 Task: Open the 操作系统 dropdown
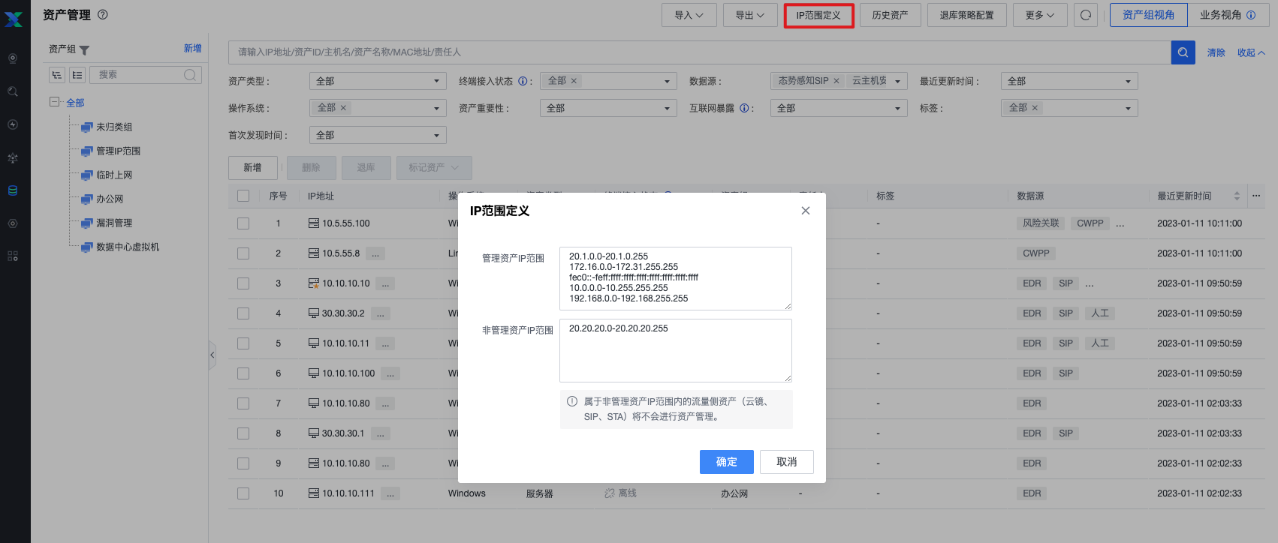(378, 108)
